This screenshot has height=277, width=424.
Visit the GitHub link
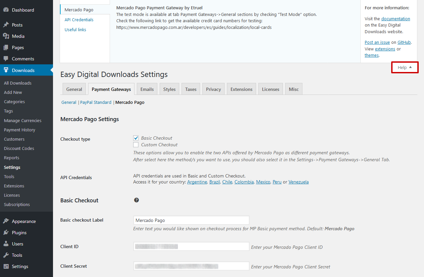point(404,42)
